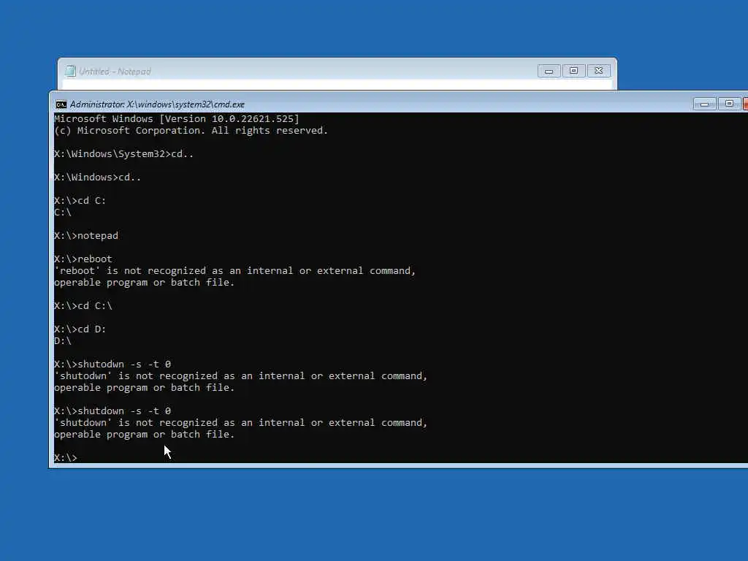Image resolution: width=748 pixels, height=561 pixels.
Task: Click the 'X:\>reboot' command line
Action: click(83, 259)
